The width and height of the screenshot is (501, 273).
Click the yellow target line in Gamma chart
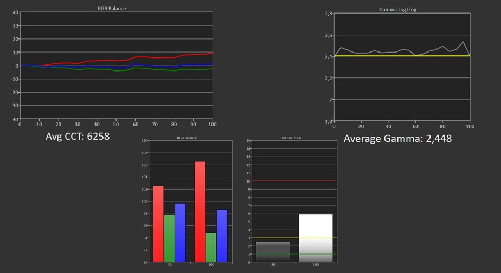click(x=402, y=56)
